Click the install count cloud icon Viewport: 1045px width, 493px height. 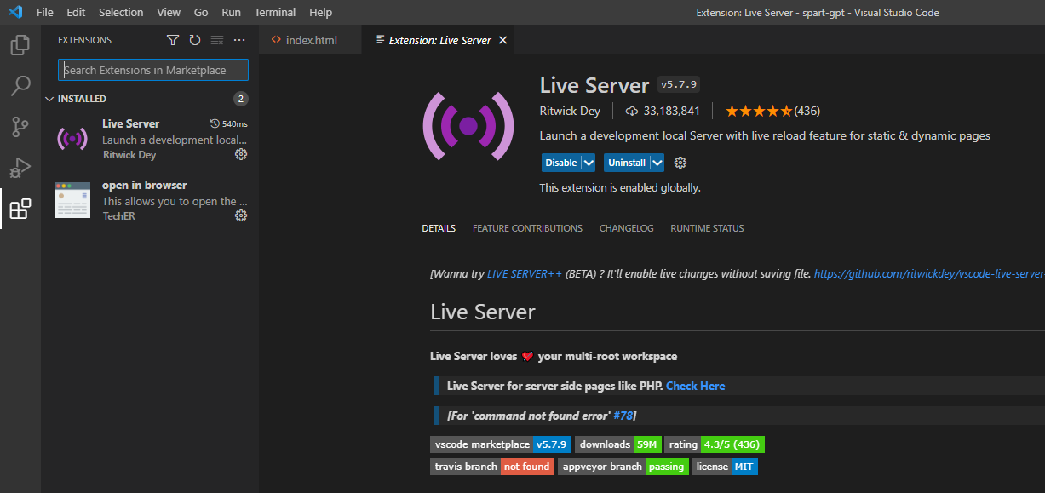pyautogui.click(x=632, y=111)
